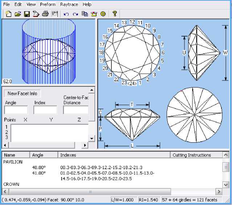Screen dimensions: 232x205
Task: Open the Preform menu
Action: click(x=48, y=4)
